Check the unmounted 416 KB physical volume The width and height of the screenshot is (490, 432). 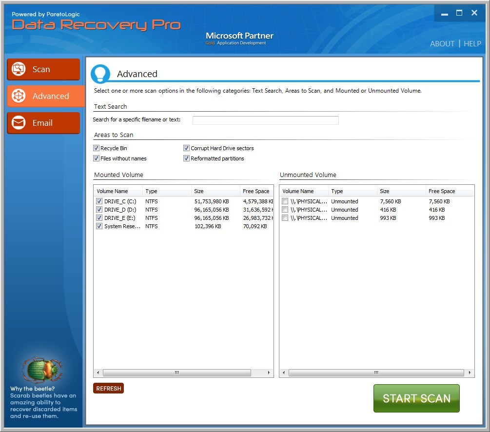285,210
